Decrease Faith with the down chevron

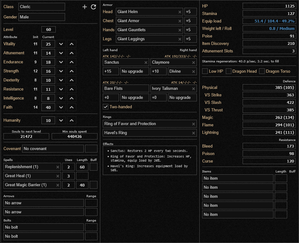(61, 107)
